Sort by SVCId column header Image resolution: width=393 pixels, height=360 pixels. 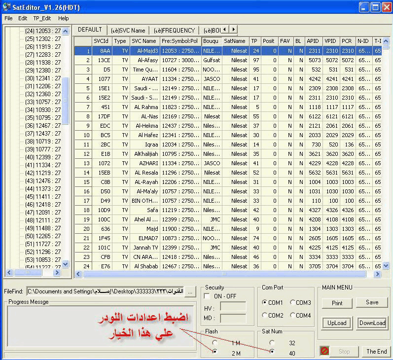tap(101, 41)
